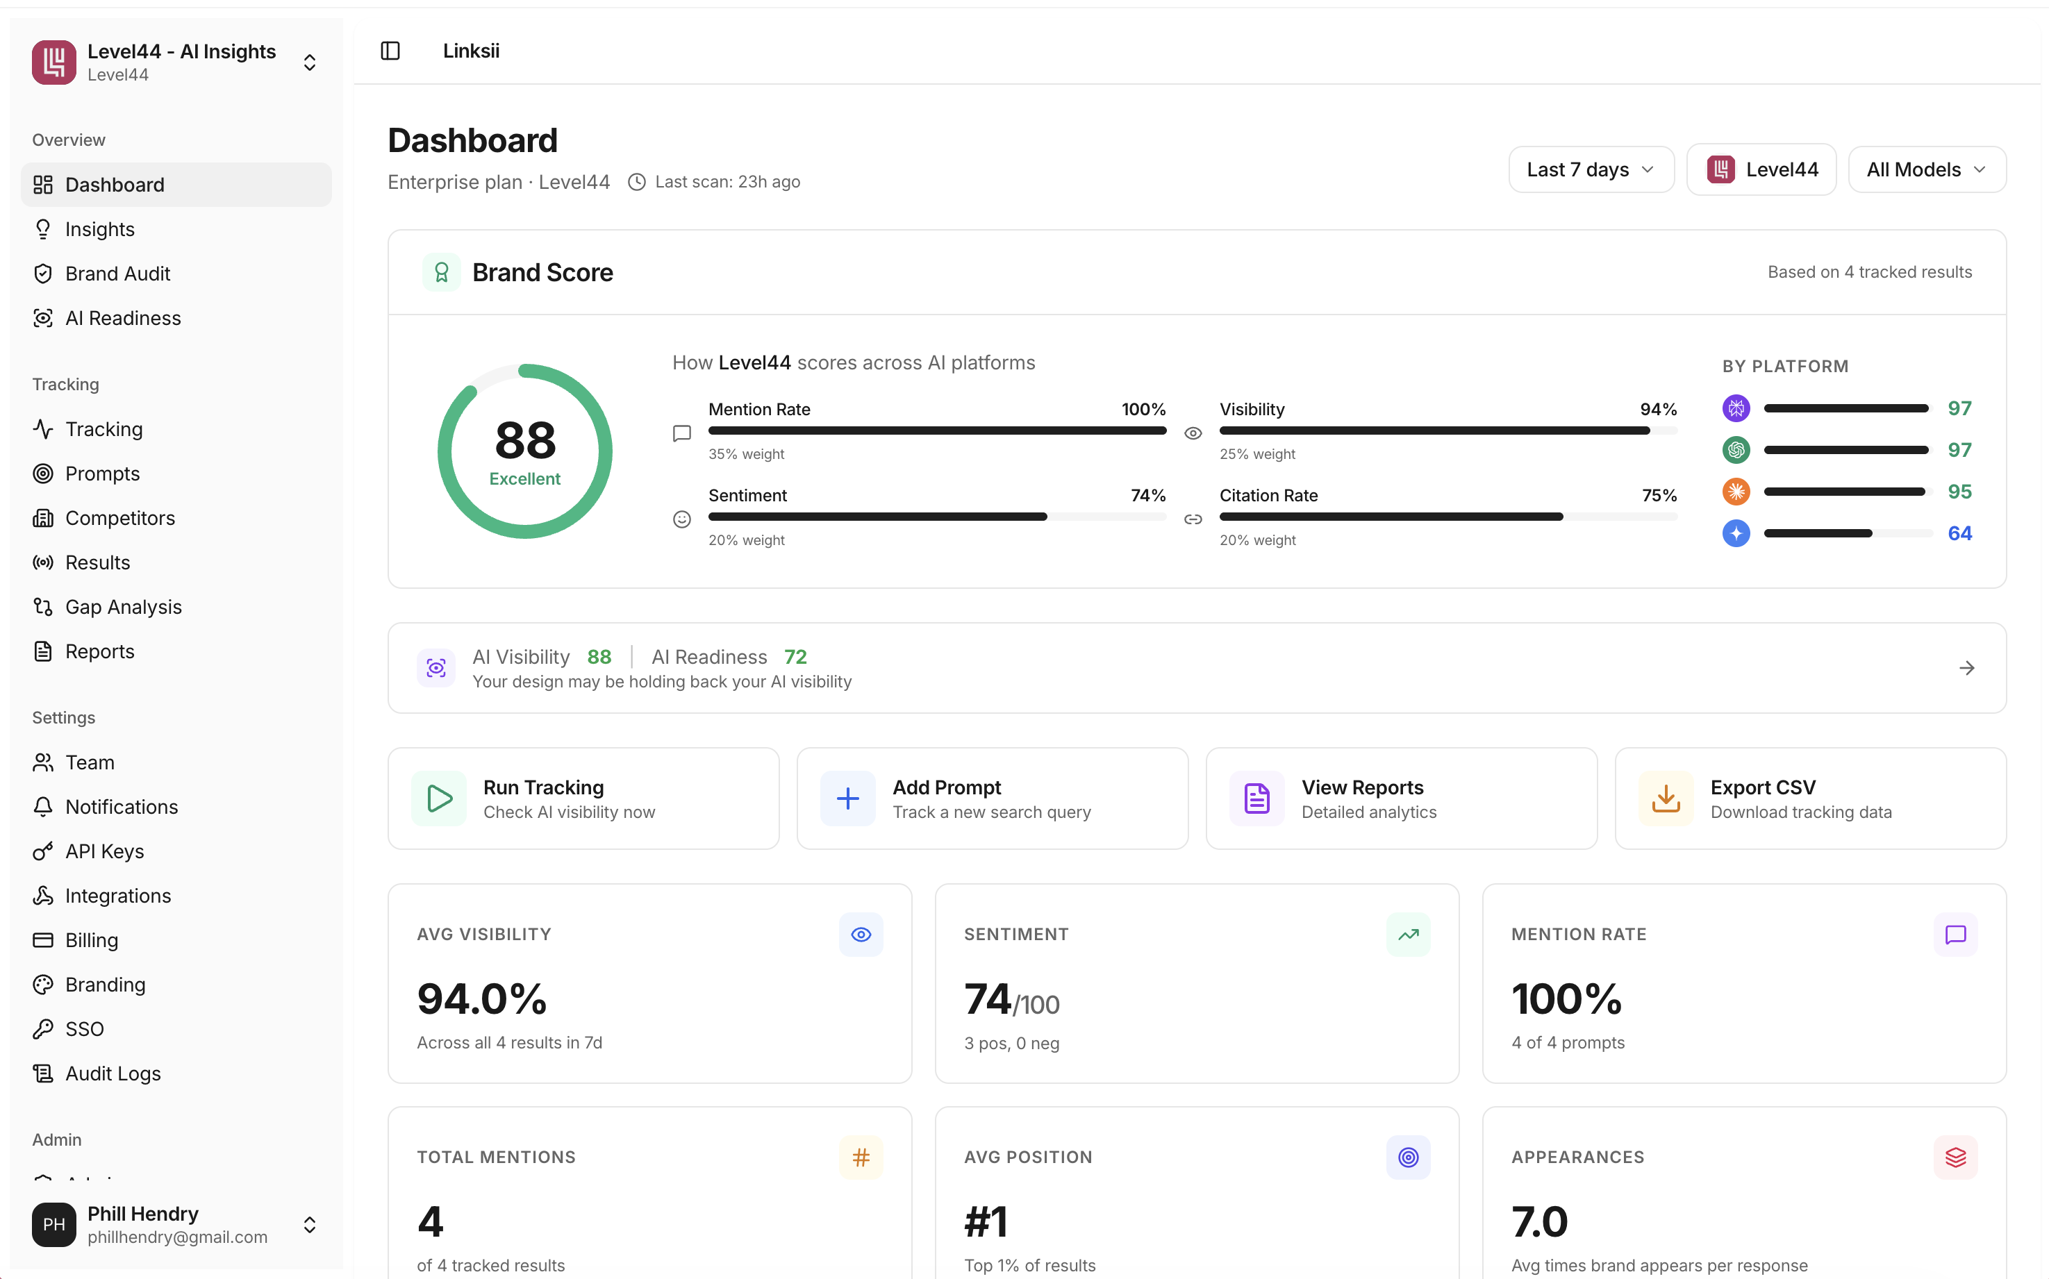Click the Appearances layers icon
The height and width of the screenshot is (1279, 2049).
pos(1955,1157)
